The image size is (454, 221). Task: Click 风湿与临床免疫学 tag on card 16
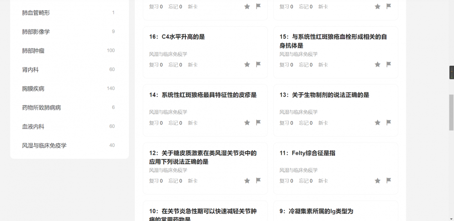[168, 54]
